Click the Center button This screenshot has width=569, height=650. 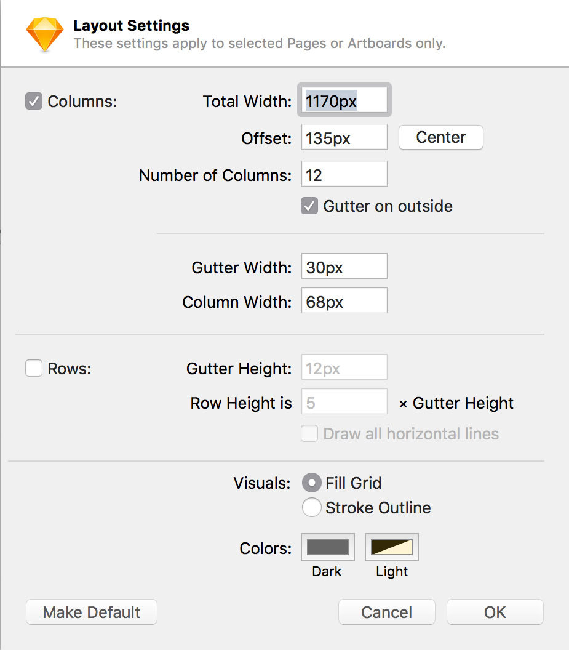tap(440, 137)
